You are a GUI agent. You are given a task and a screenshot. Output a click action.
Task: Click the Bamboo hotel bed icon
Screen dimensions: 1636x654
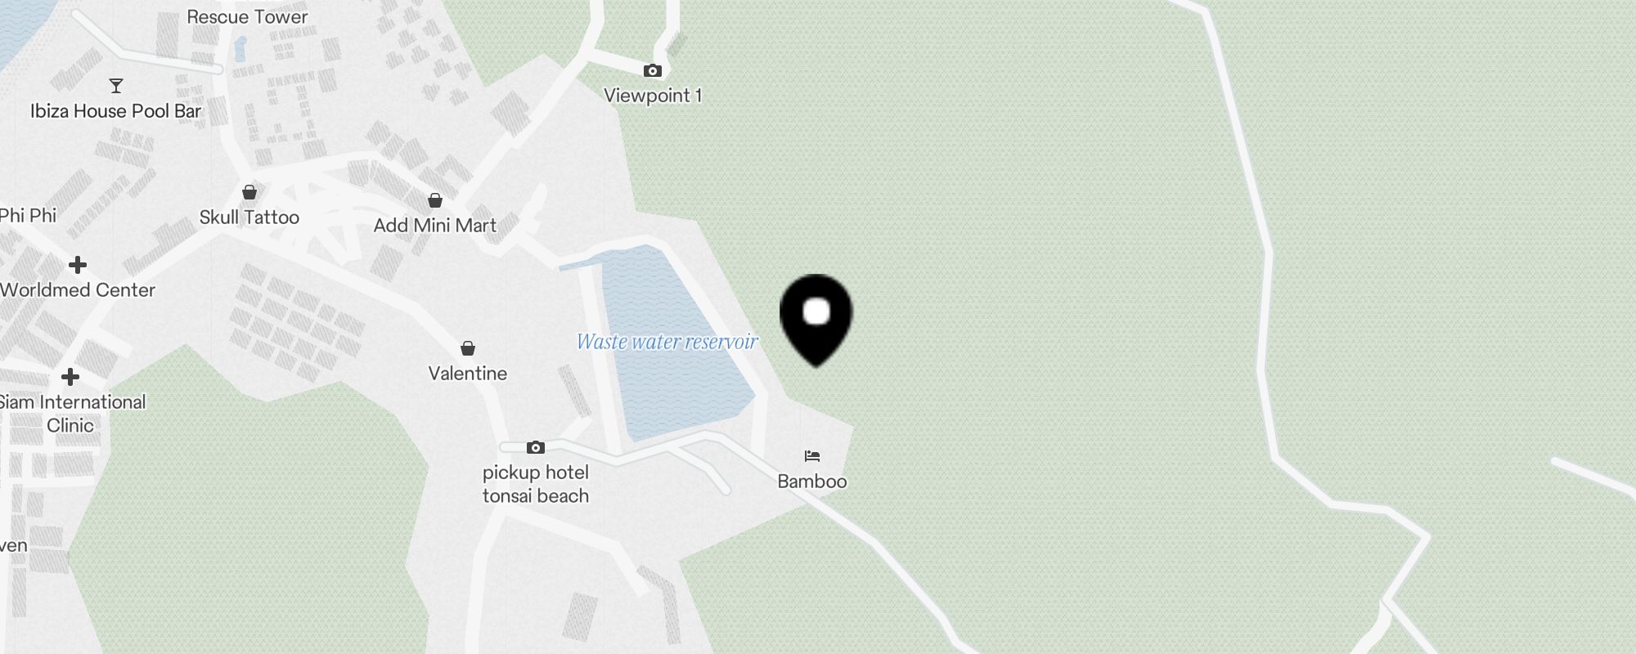click(x=812, y=456)
